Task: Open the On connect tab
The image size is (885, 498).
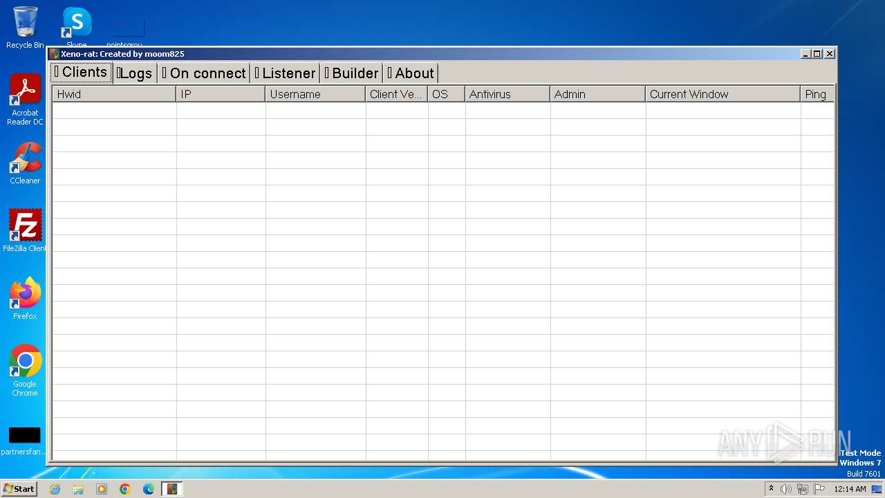Action: coord(204,73)
